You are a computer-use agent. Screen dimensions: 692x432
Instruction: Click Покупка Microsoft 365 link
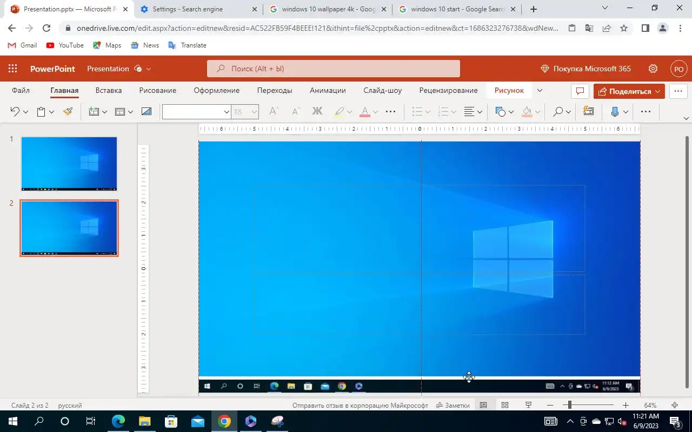tap(586, 69)
